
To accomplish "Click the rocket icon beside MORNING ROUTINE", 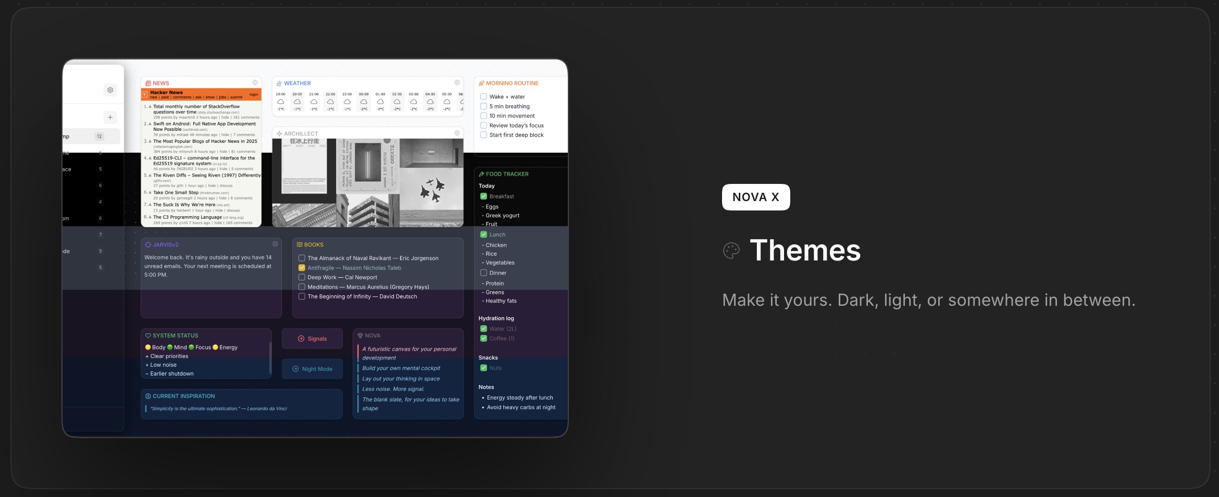I will 482,83.
